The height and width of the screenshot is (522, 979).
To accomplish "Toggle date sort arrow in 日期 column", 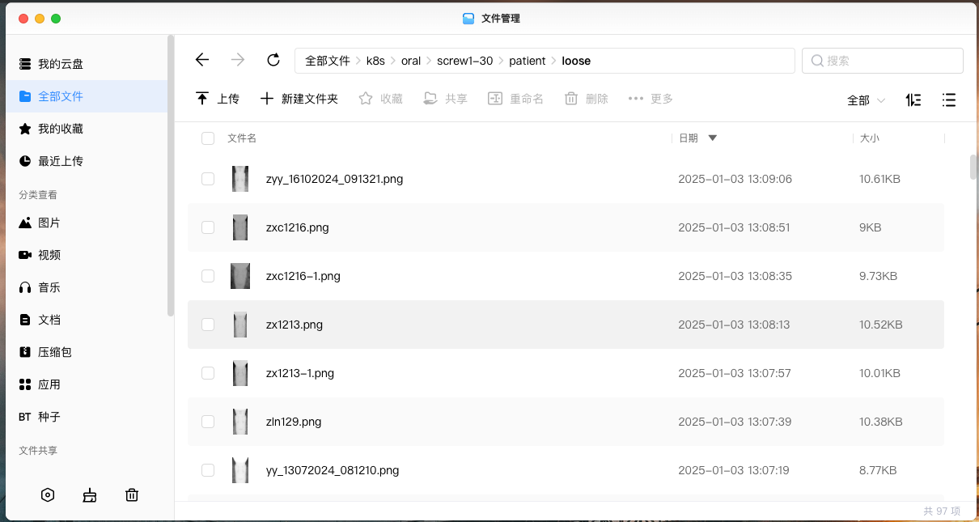I will (x=713, y=138).
